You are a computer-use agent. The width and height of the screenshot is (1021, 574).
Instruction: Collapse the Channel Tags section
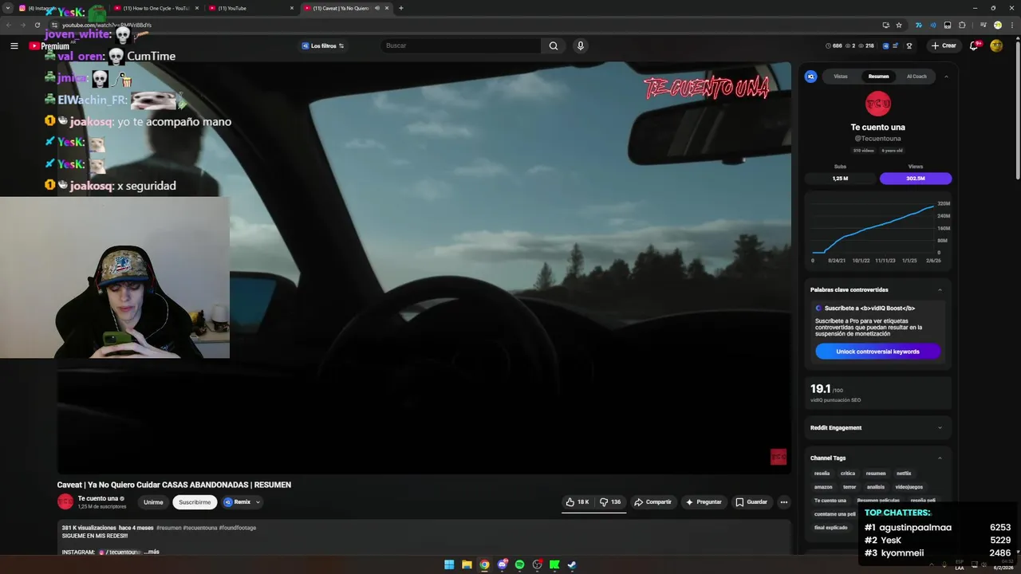[940, 458]
